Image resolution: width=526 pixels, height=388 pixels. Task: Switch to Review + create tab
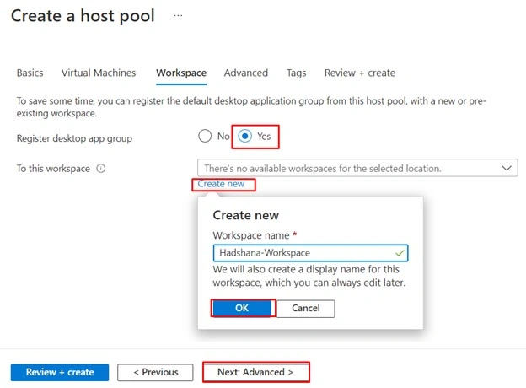360,73
